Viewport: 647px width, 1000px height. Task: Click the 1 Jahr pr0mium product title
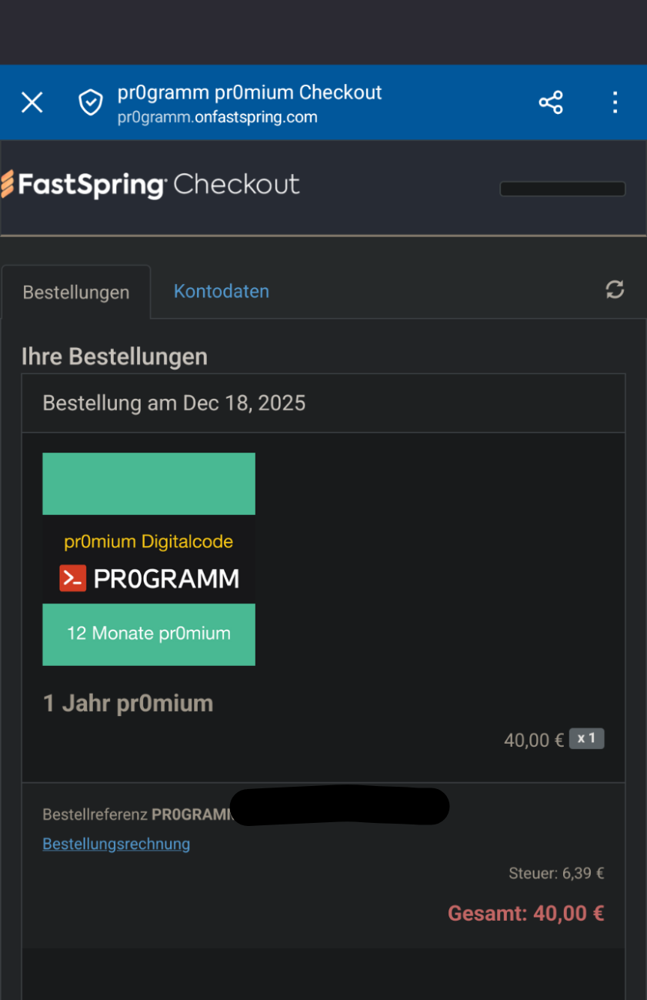point(128,703)
